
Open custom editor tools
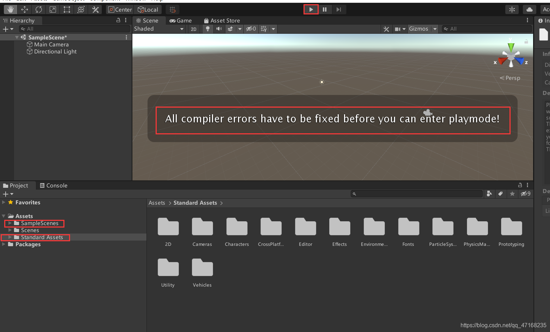click(x=95, y=9)
